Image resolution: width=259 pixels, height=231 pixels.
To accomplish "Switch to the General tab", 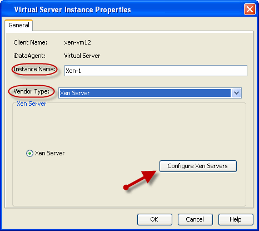I will [19, 25].
